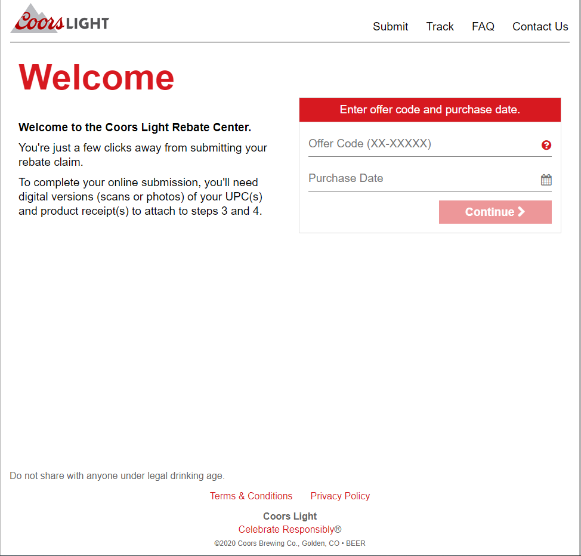Screen dimensions: 581x556
Task: Click the 'You're just a few clicks away' paragraph
Action: point(143,155)
